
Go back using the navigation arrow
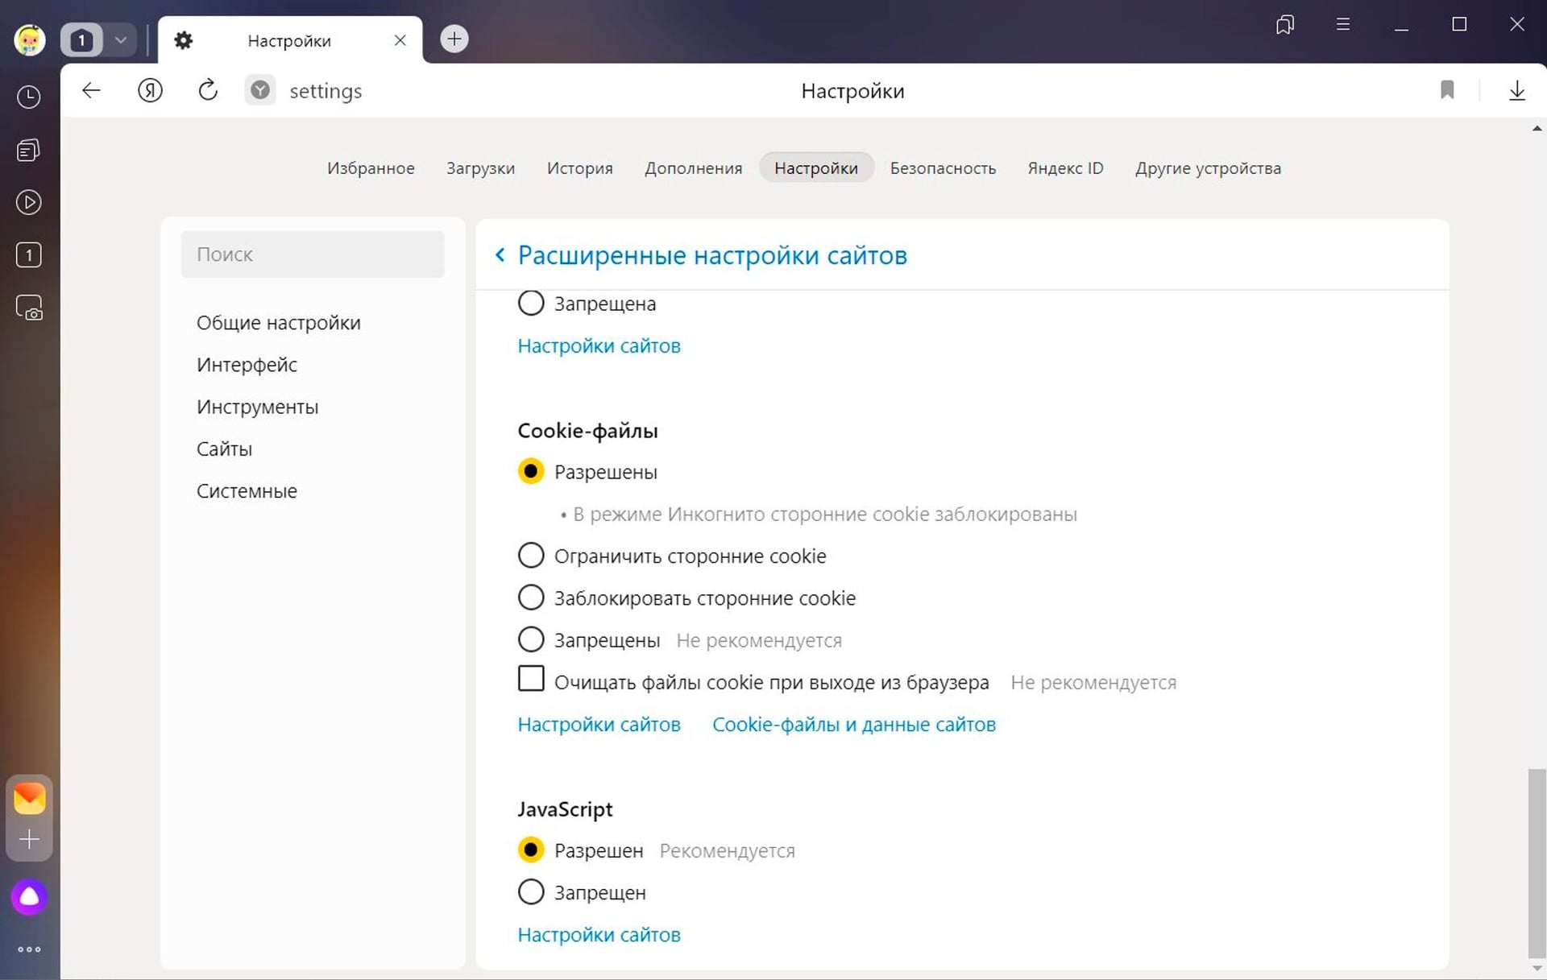point(90,90)
